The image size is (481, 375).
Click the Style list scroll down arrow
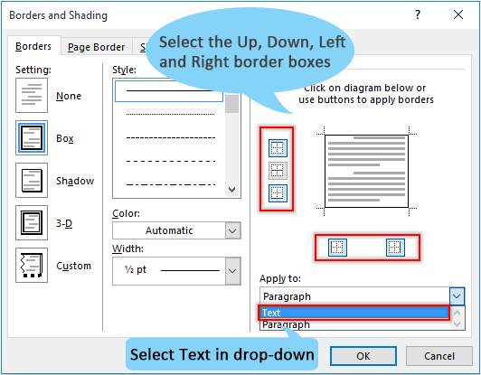tap(232, 190)
